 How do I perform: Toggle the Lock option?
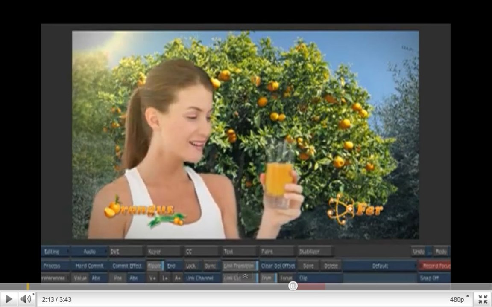pos(192,266)
